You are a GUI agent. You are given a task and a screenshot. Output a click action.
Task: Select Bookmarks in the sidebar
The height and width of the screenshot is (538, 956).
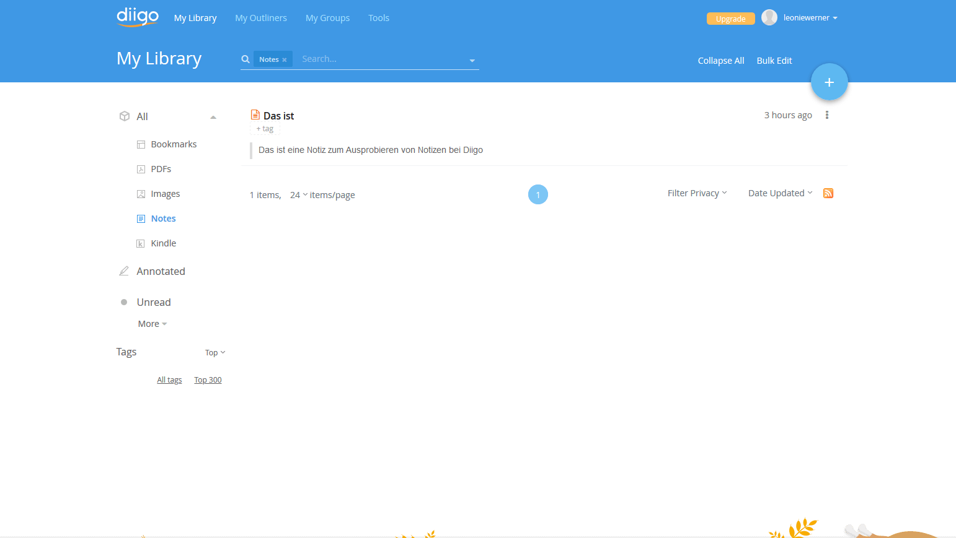tap(174, 144)
